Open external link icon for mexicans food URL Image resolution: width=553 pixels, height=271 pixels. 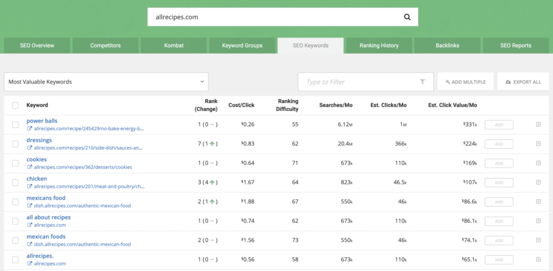tap(30, 205)
